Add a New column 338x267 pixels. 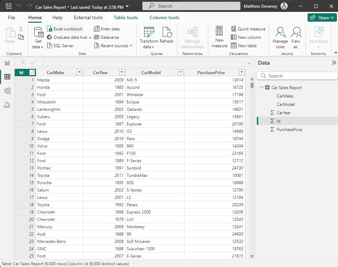coord(246,37)
